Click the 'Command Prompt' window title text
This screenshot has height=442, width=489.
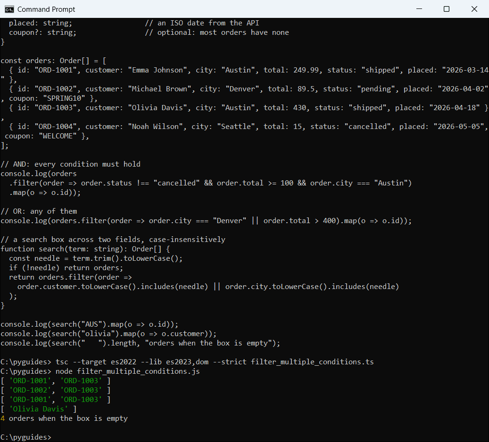point(46,9)
